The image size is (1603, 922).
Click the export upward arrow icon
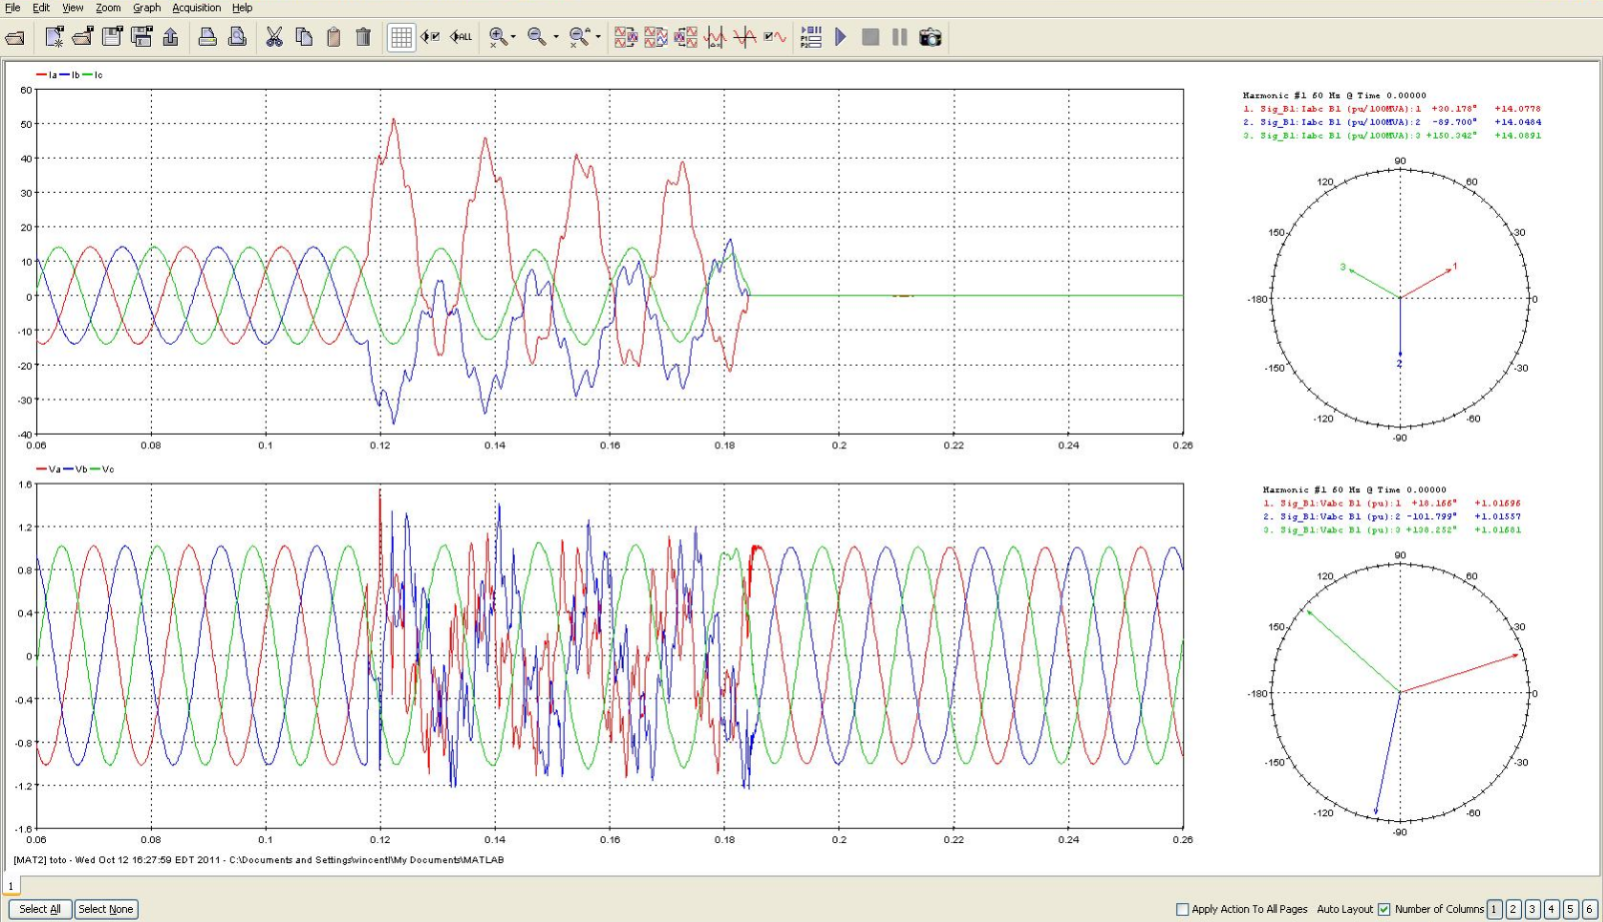(171, 37)
